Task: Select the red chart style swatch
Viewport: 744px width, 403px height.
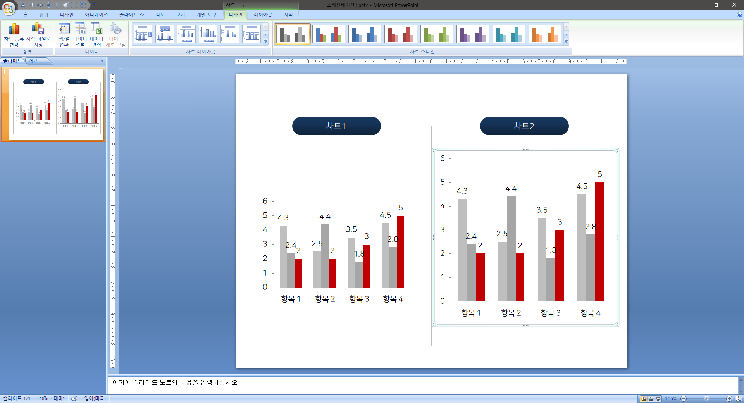Action: [x=401, y=34]
